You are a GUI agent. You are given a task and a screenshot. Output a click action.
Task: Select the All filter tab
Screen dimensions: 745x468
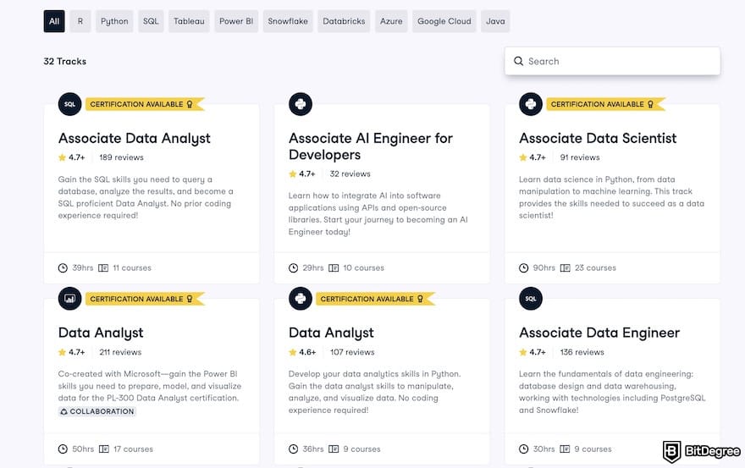pos(54,21)
